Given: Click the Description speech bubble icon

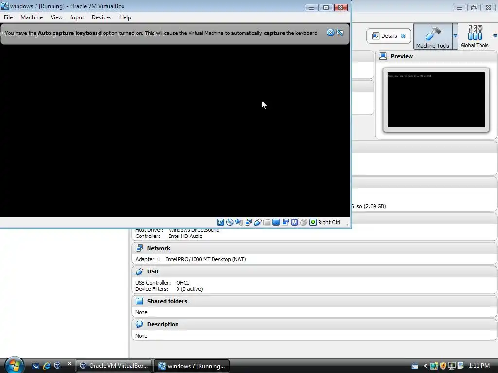Looking at the screenshot, I should [139, 324].
